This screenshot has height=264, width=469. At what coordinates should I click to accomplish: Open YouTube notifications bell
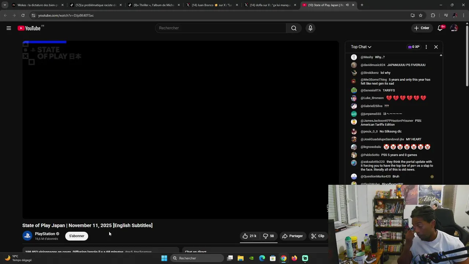point(440,28)
